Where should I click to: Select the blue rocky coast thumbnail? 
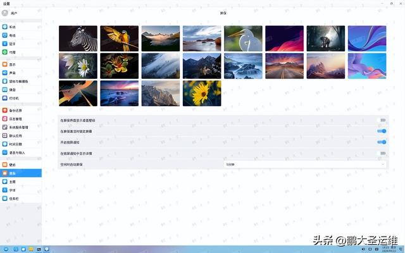click(x=243, y=66)
